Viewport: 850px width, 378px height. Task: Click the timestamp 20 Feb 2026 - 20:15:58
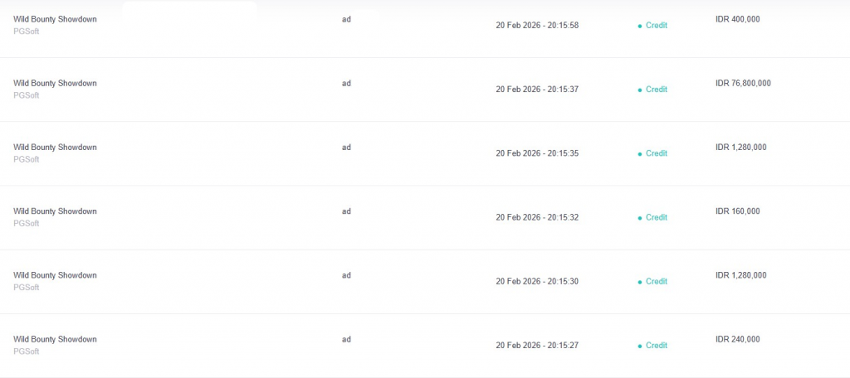tap(537, 26)
